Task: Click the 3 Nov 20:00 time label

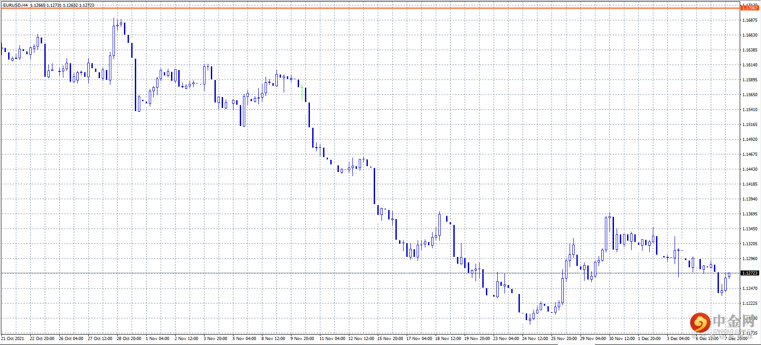Action: (215, 339)
